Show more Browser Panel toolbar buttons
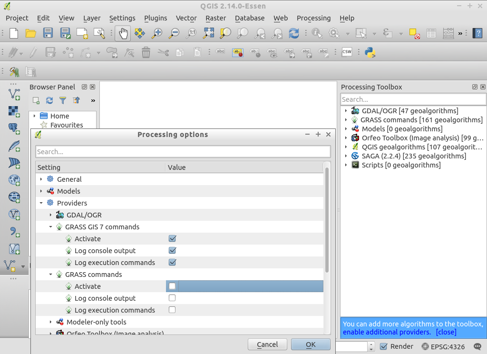The height and width of the screenshot is (354, 487). [93, 100]
